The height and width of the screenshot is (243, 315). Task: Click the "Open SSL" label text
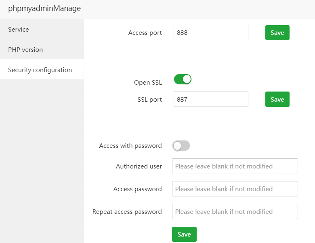(148, 83)
